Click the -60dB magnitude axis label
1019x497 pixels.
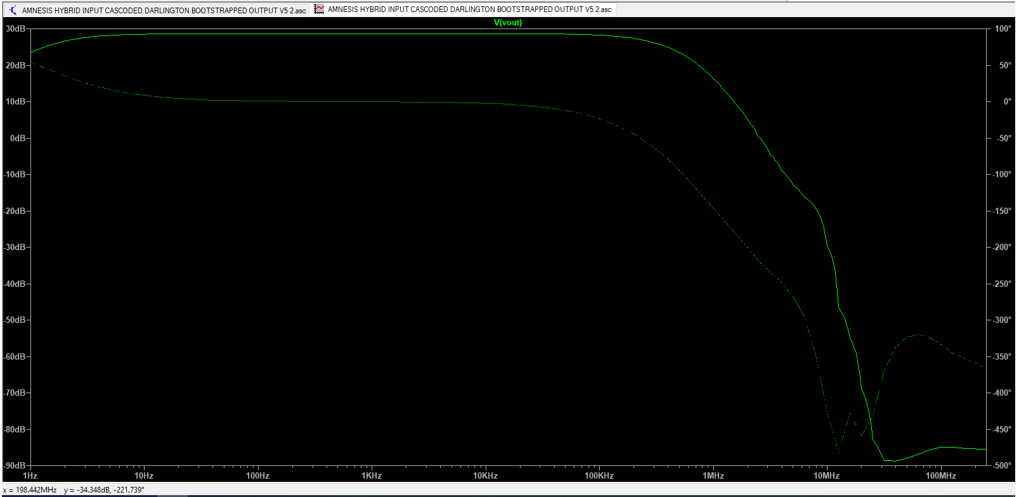(x=15, y=356)
